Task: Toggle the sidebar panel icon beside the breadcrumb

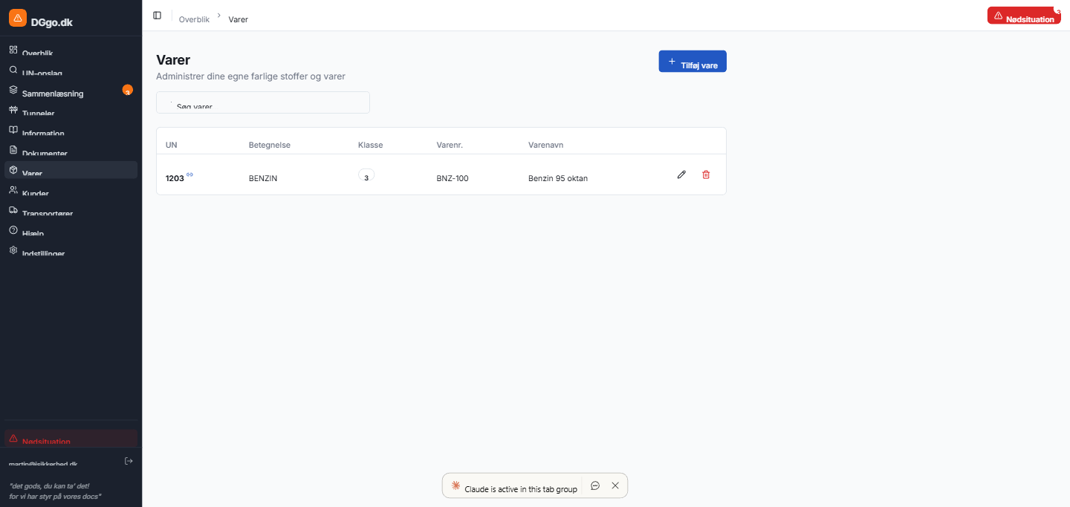Action: 157,15
